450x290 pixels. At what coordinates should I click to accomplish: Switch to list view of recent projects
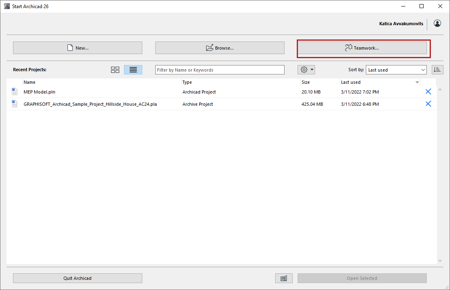click(x=133, y=70)
